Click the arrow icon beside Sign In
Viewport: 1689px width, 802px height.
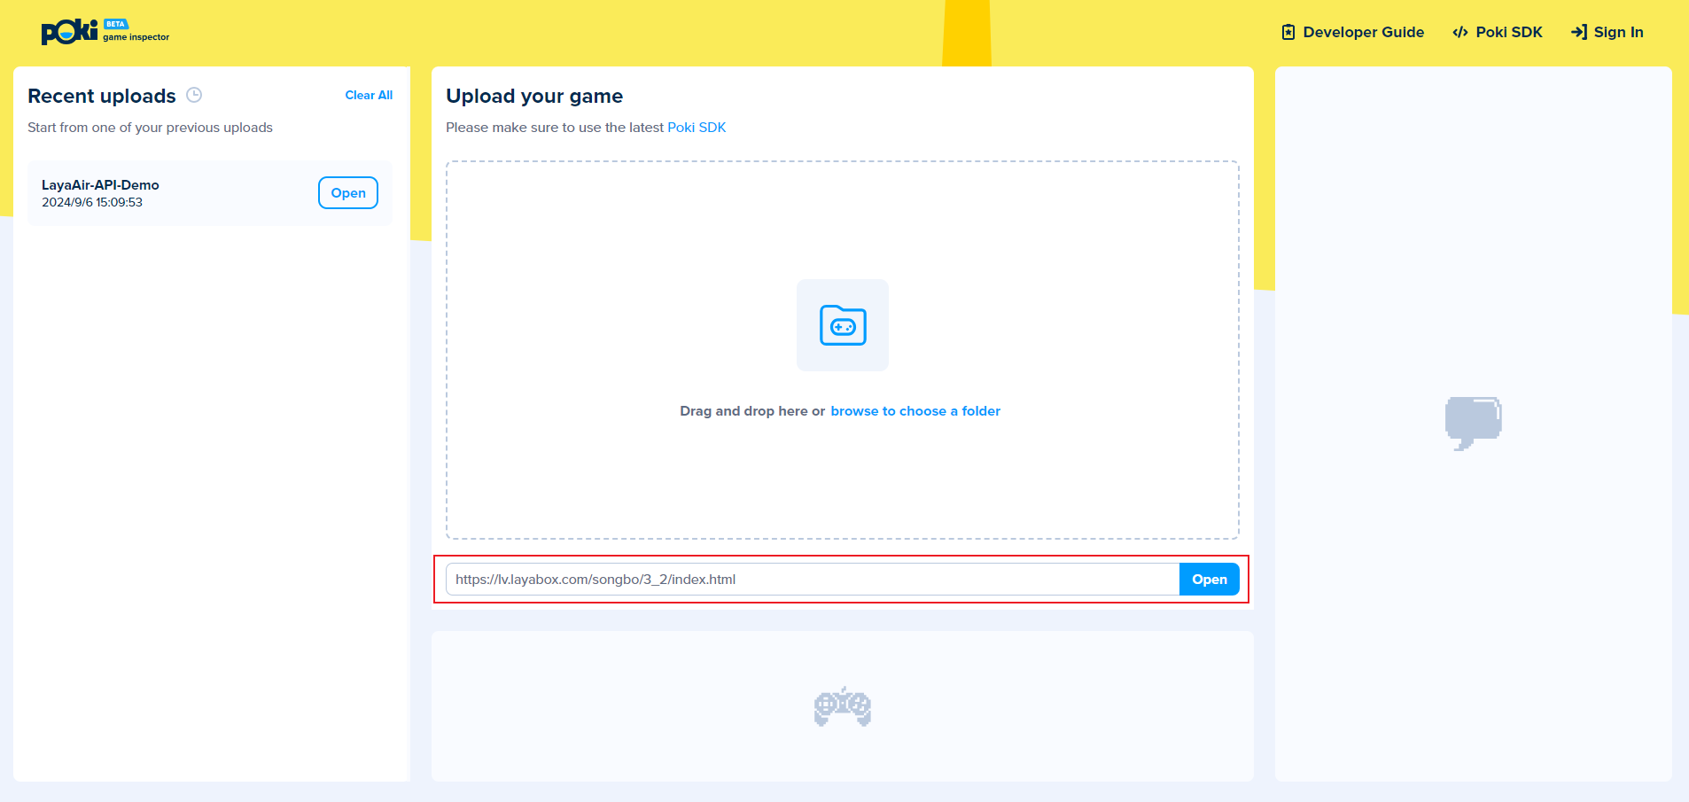click(x=1578, y=33)
